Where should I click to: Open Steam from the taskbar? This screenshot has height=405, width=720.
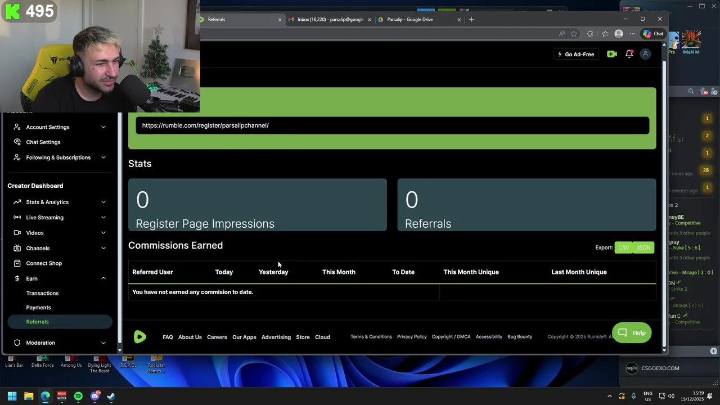tap(111, 396)
